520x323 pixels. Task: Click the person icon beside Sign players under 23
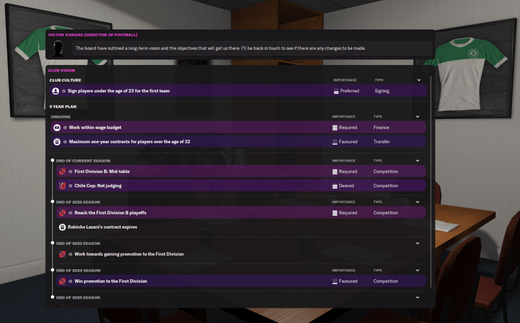point(56,91)
